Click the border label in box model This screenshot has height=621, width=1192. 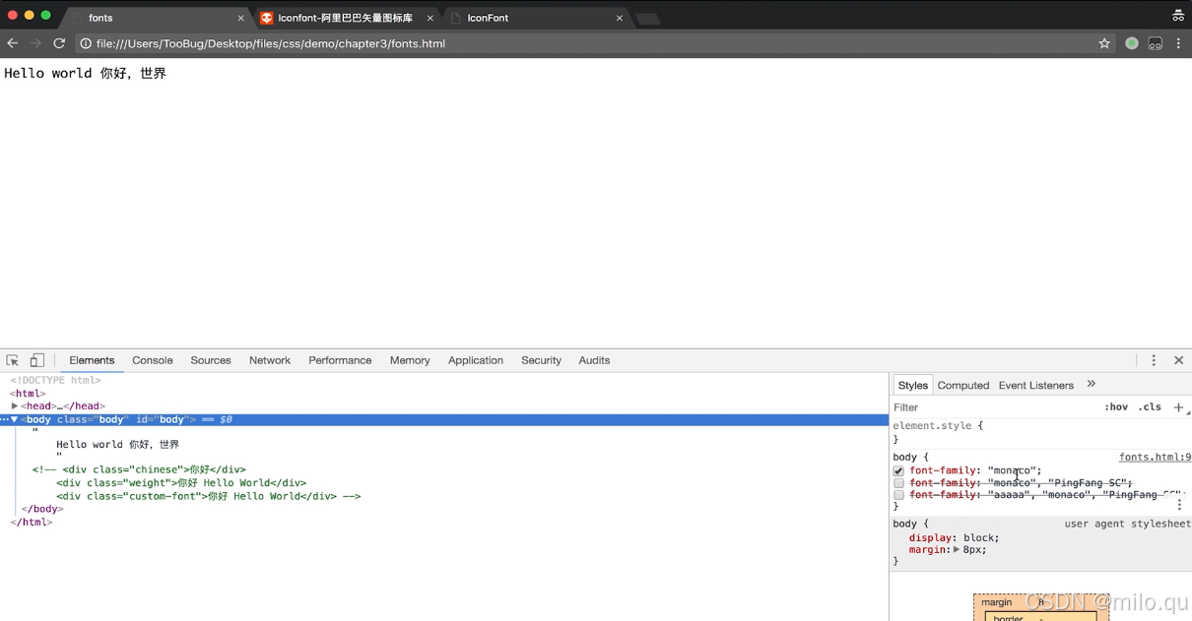1008,618
